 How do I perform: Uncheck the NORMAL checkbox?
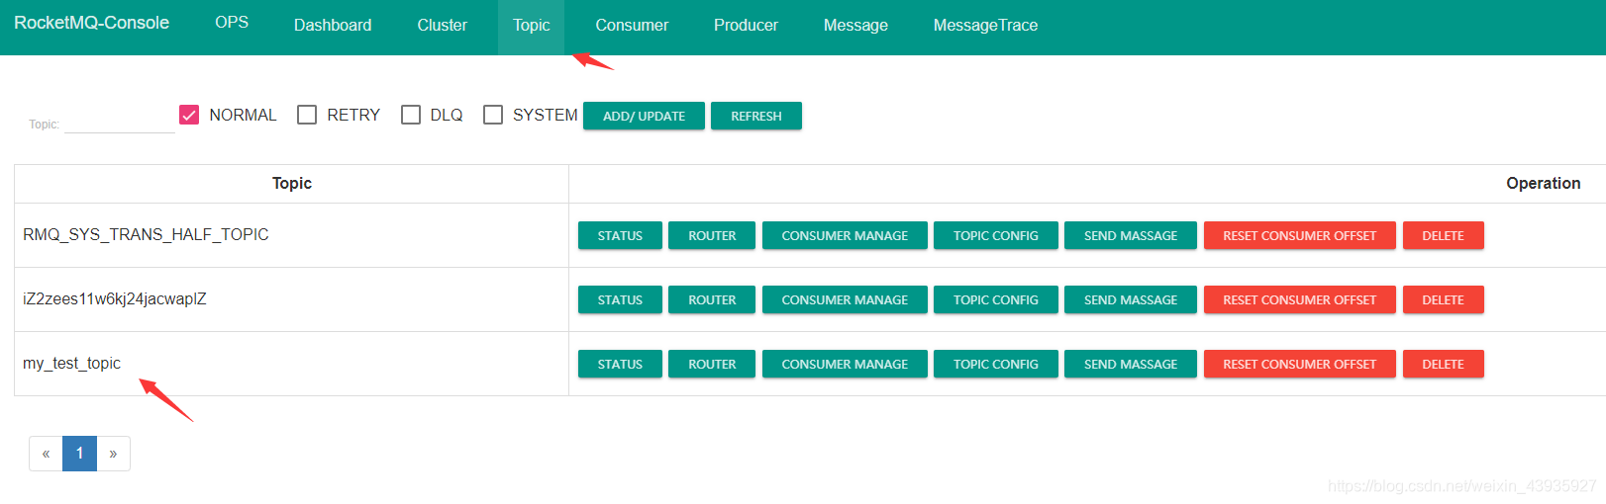[189, 115]
